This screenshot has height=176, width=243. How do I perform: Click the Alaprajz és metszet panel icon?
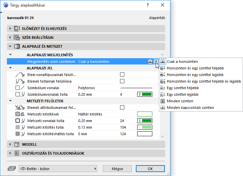click(x=17, y=46)
